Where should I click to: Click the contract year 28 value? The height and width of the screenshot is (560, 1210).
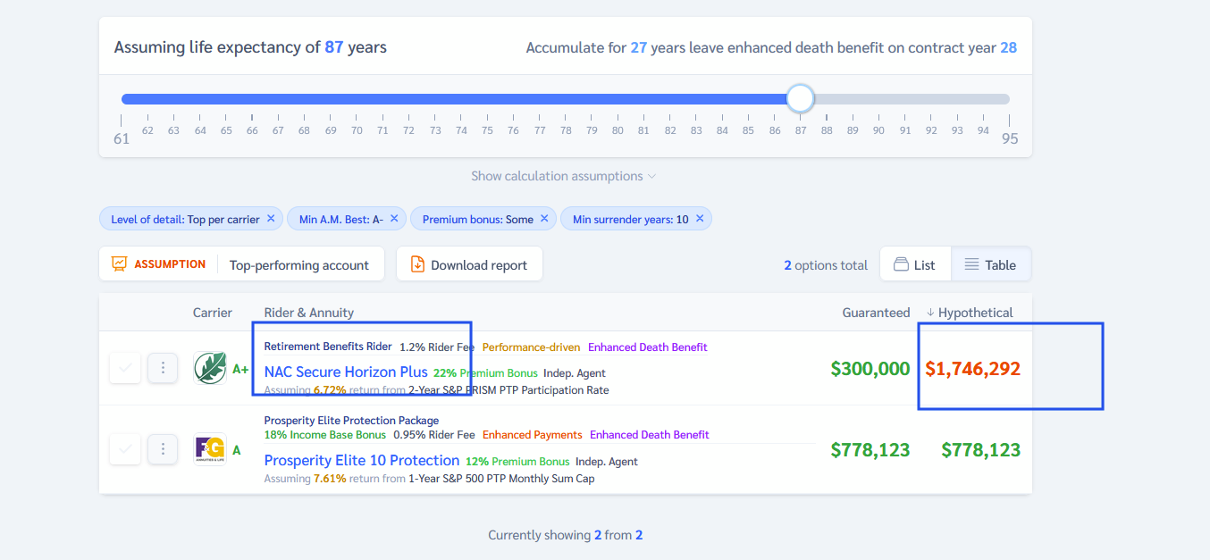click(1008, 47)
